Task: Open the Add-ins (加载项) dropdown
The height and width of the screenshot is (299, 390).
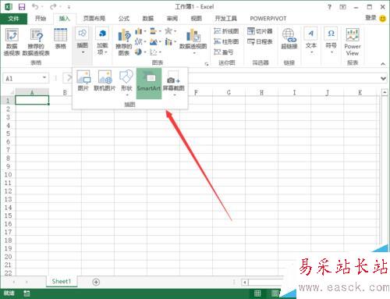Action: point(102,41)
